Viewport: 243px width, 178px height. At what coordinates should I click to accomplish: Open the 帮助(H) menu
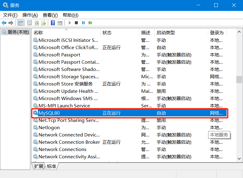(x=71, y=15)
